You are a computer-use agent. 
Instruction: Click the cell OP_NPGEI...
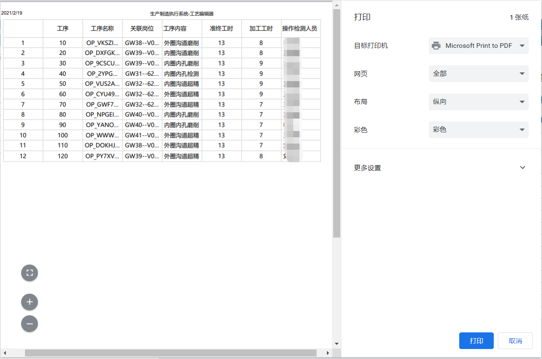(x=102, y=114)
